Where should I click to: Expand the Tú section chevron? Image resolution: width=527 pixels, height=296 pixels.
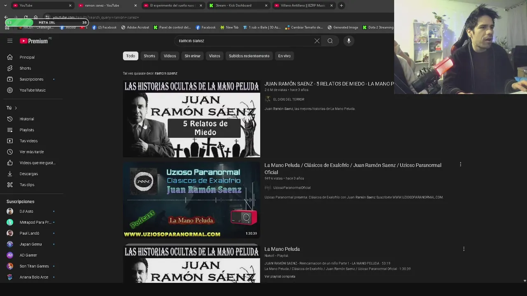tap(16, 108)
